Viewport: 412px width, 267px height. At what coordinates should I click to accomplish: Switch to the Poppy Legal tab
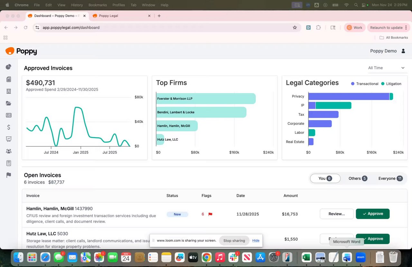121,16
